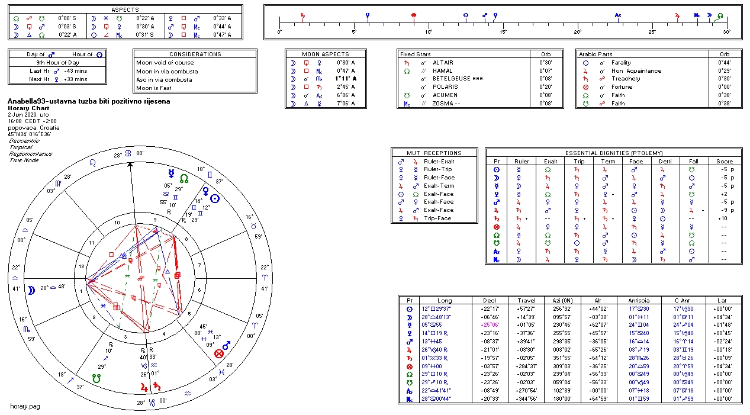The width and height of the screenshot is (750, 415).
Task: Click 'Moon void of course' consideration
Action: pos(165,63)
